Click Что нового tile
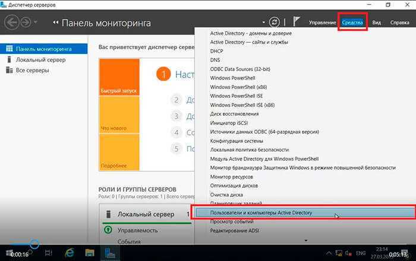The image size is (416, 261). (119, 114)
